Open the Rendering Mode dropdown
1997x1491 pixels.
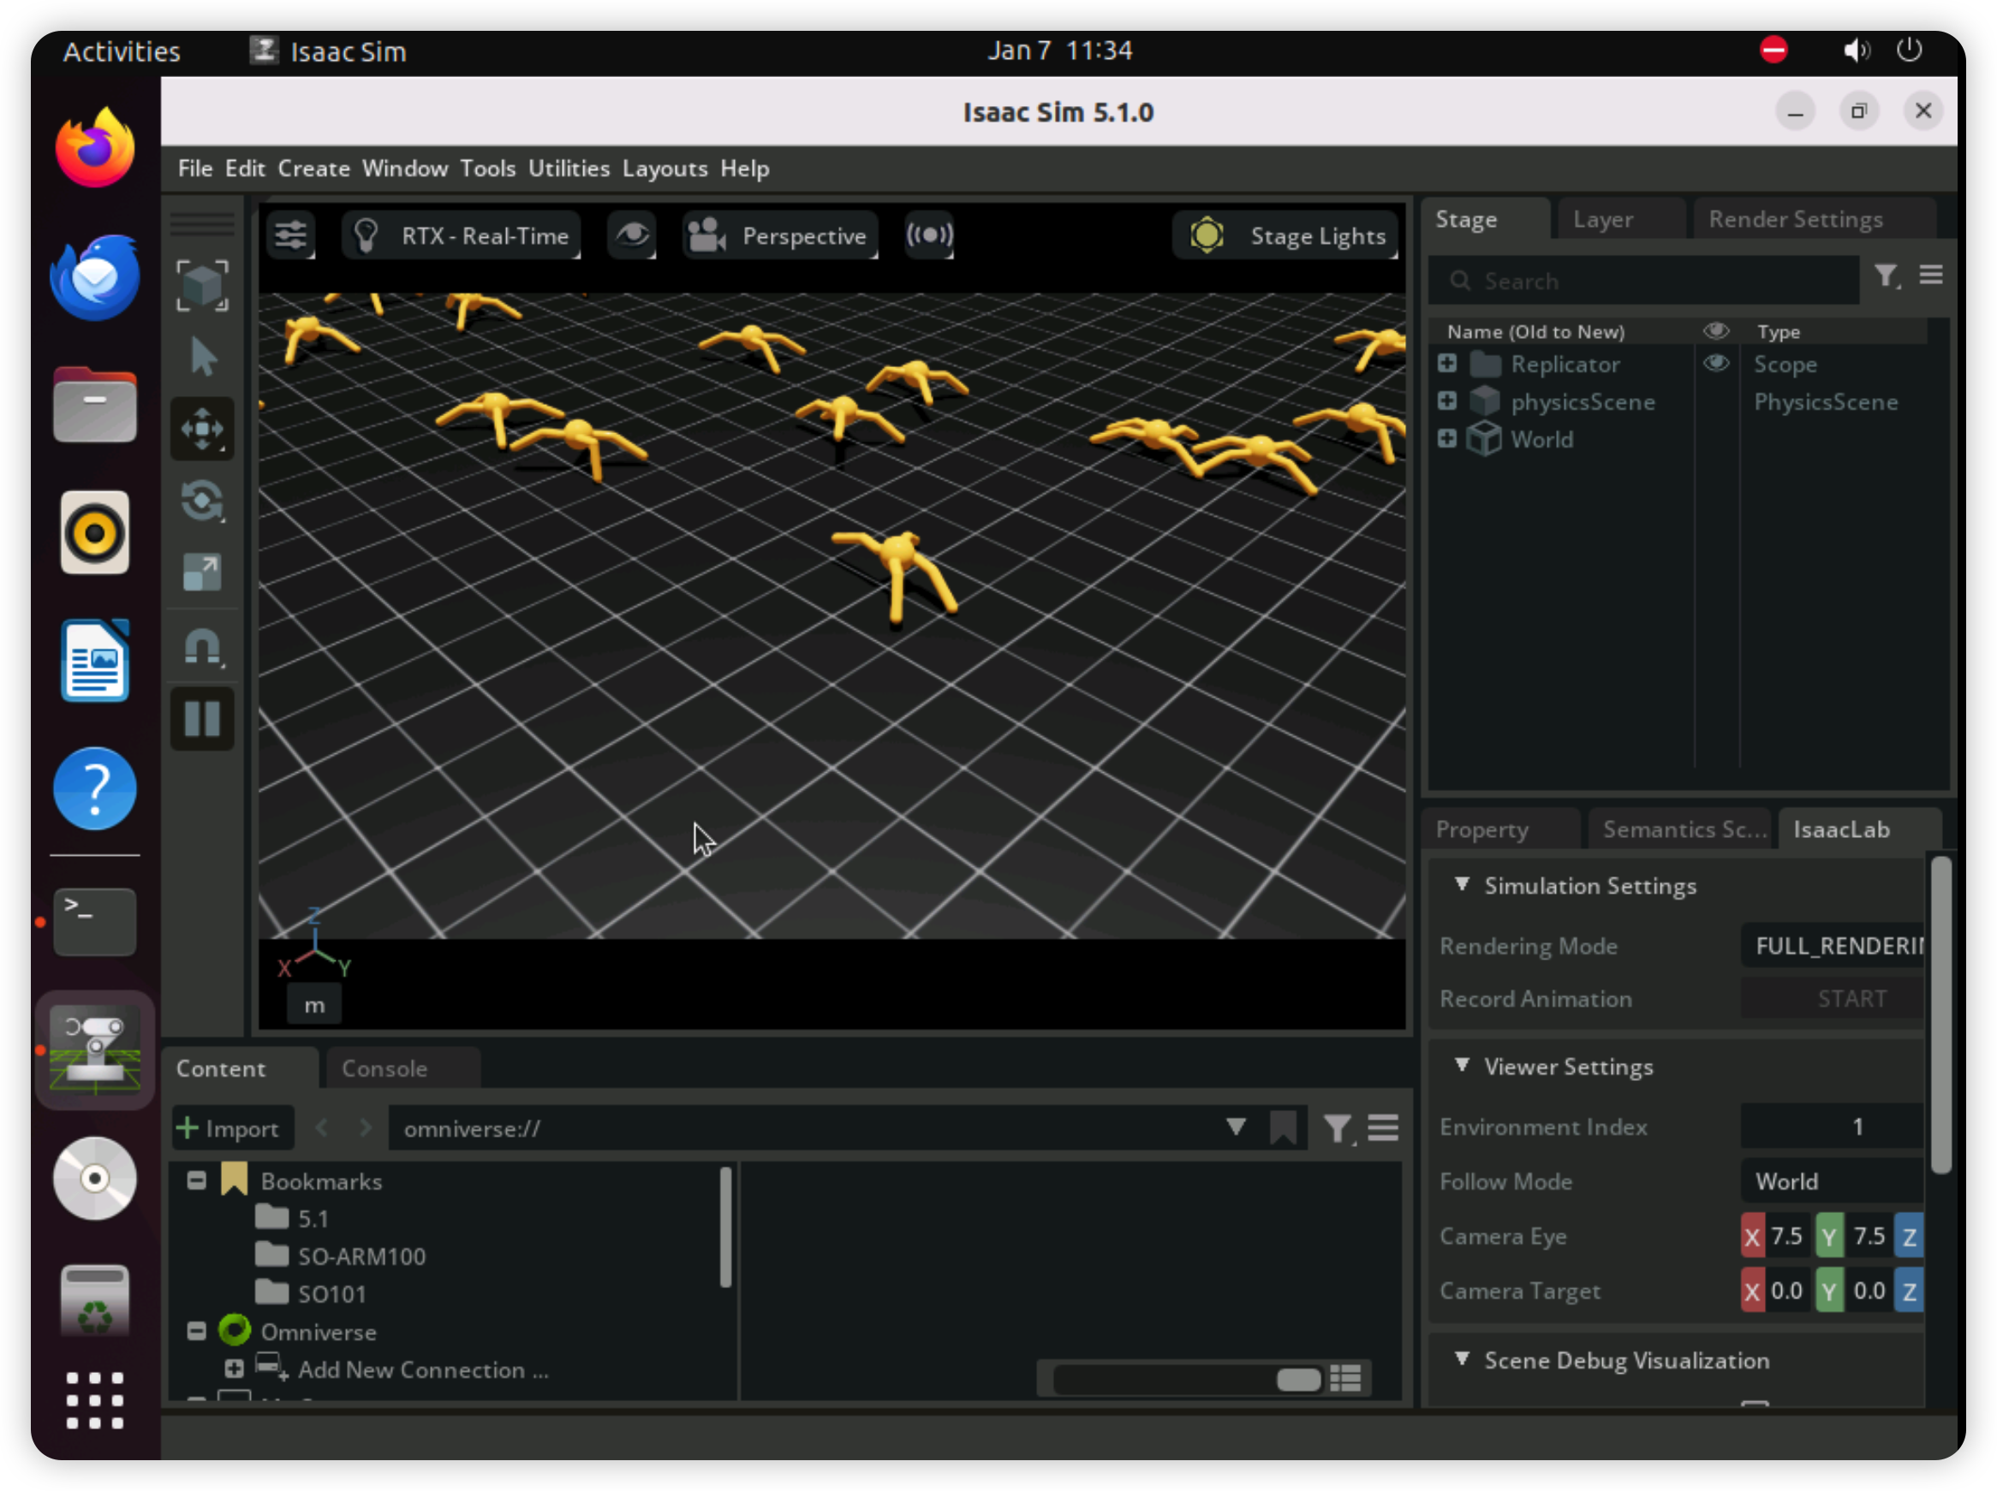pos(1833,946)
